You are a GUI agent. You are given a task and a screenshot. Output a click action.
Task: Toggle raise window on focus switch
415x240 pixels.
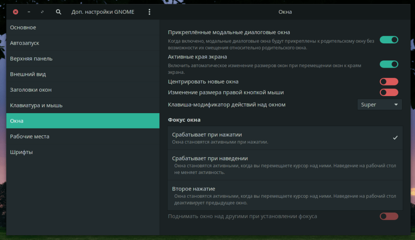[389, 216]
